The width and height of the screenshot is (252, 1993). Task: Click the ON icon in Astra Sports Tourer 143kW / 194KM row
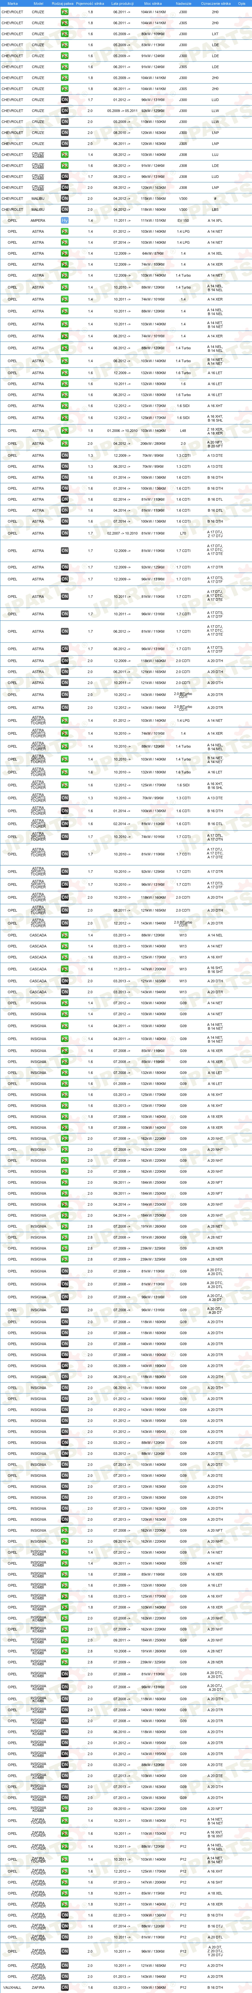pos(65,923)
